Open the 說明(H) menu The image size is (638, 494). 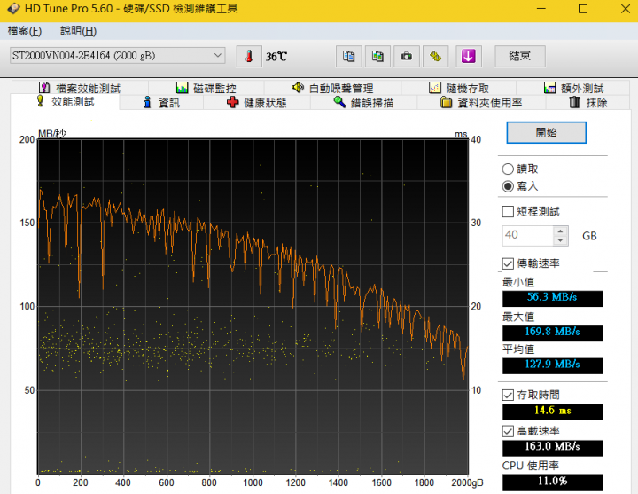(x=78, y=31)
